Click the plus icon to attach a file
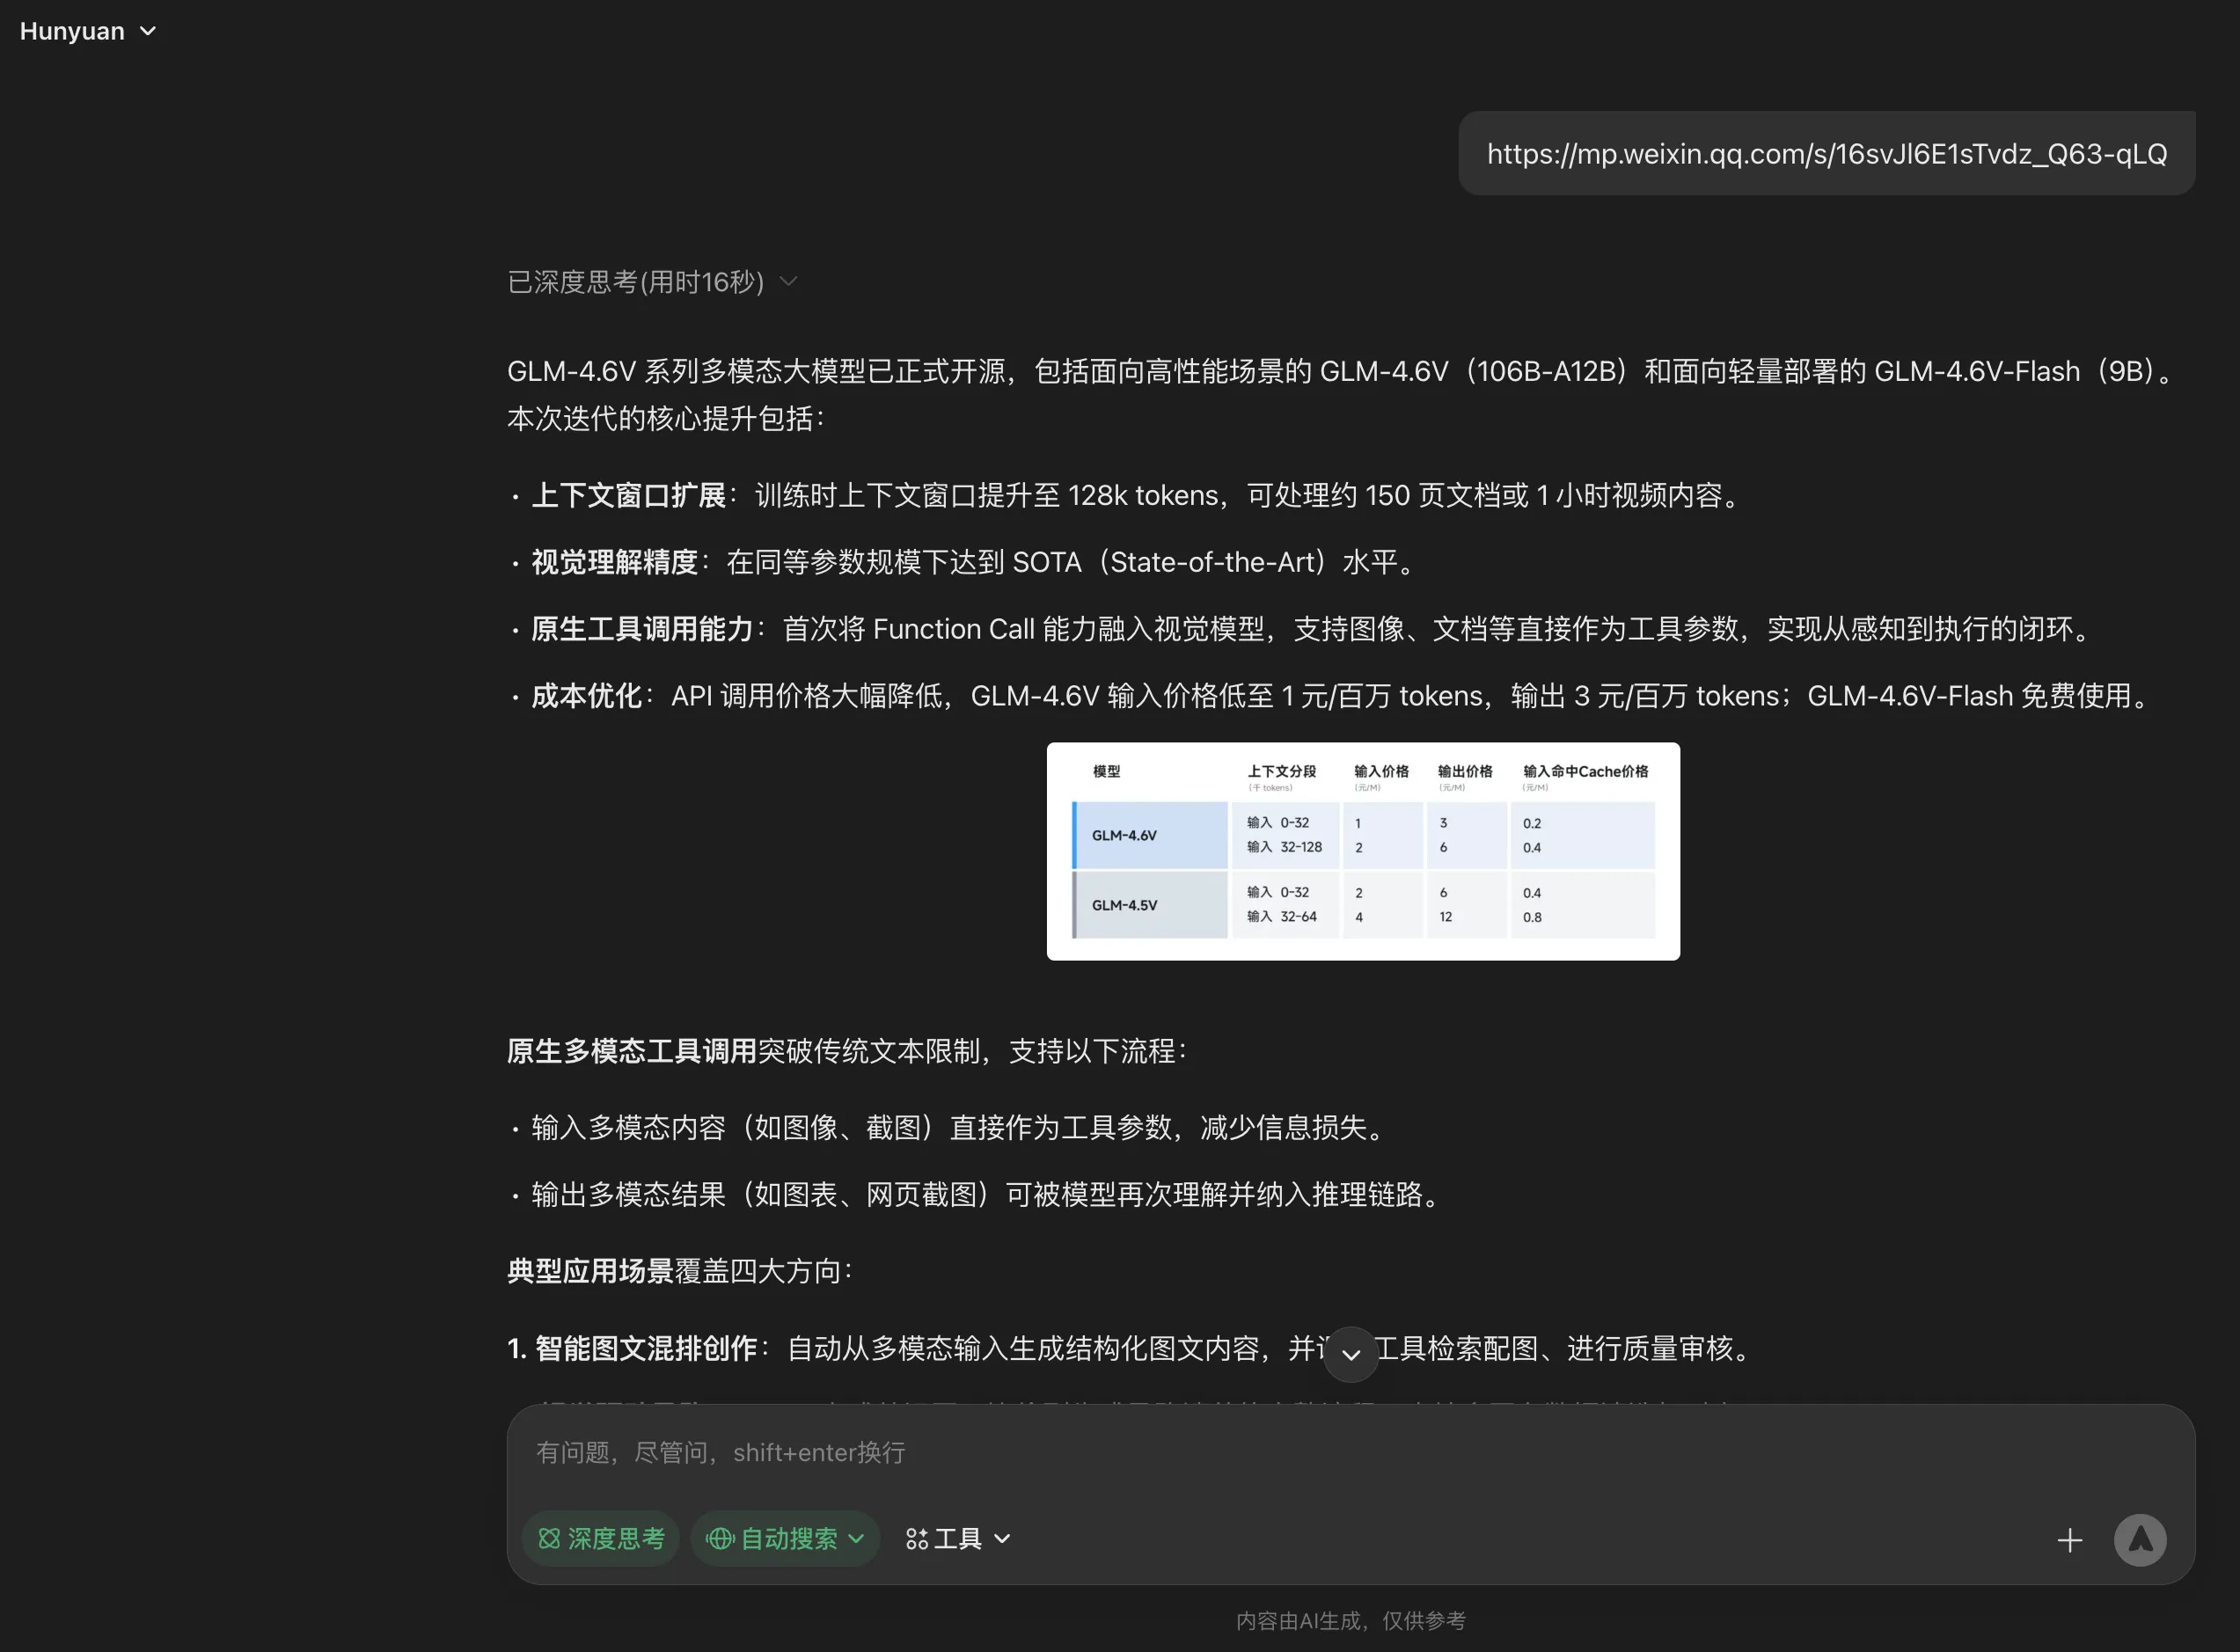Screen dimensions: 2240x1652 [x=2070, y=1540]
